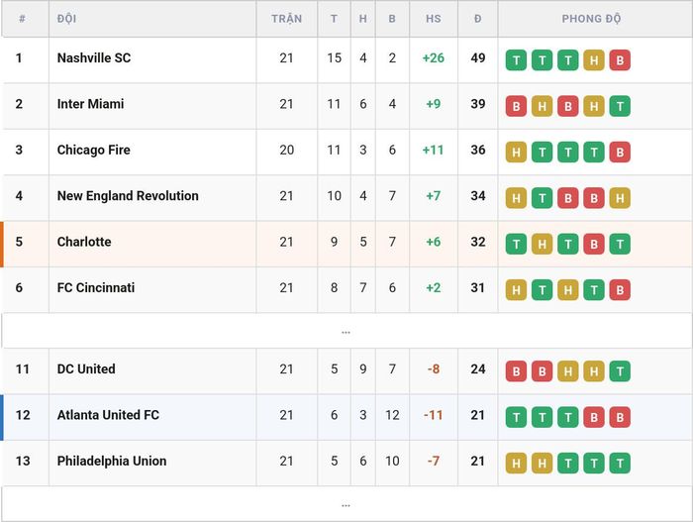
Task: Click New England Revolution's green T badge
Action: pos(542,198)
